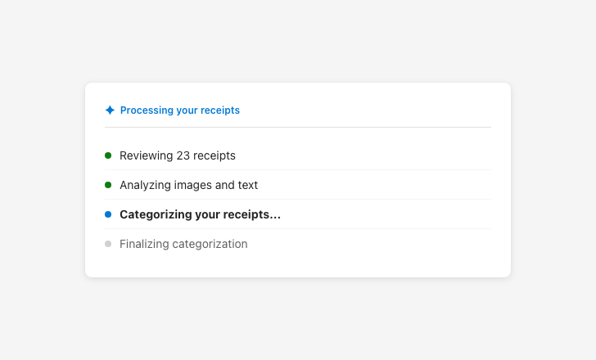This screenshot has width=596, height=360.
Task: Select the grayed "Finalizing categorization" step
Action: point(183,244)
